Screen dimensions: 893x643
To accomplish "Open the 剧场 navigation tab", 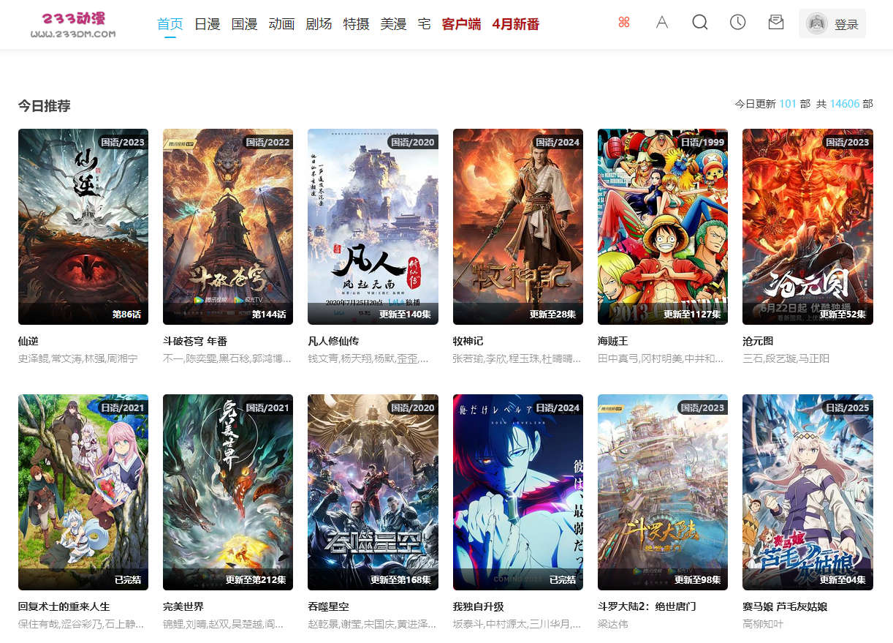I will click(x=319, y=24).
